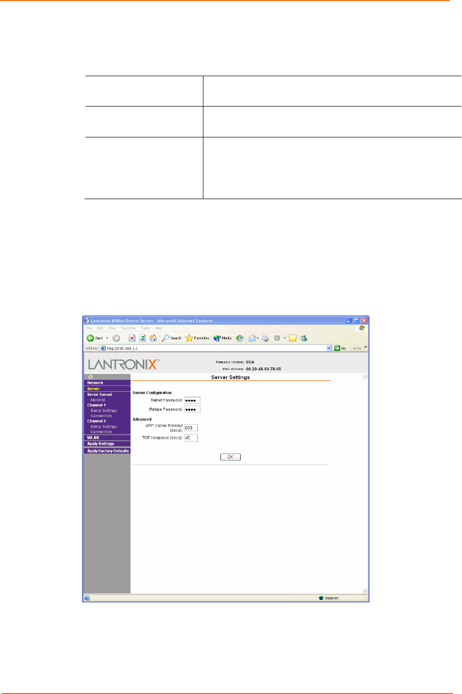Image resolution: width=462 pixels, height=694 pixels.
Task: Click the Firmware Version value 05.6
Action: click(250, 362)
